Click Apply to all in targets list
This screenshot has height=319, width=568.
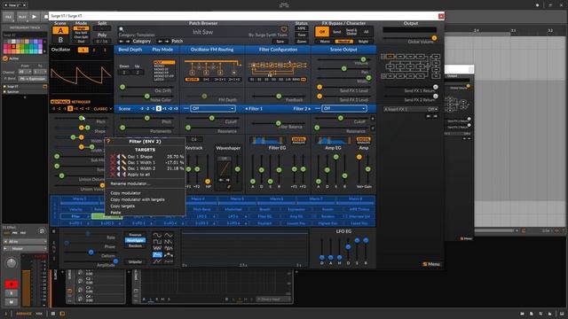pyautogui.click(x=138, y=175)
